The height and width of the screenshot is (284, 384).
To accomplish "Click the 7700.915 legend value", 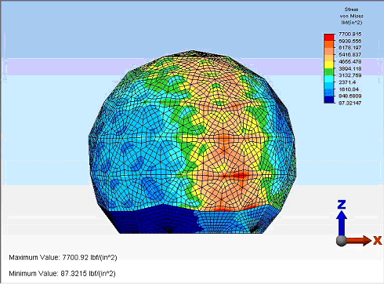I will click(350, 34).
